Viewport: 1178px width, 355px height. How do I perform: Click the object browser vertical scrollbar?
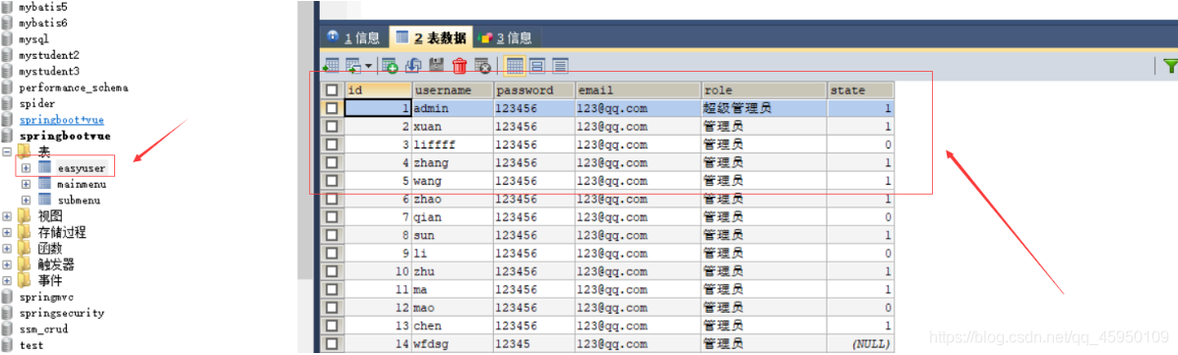click(x=306, y=141)
